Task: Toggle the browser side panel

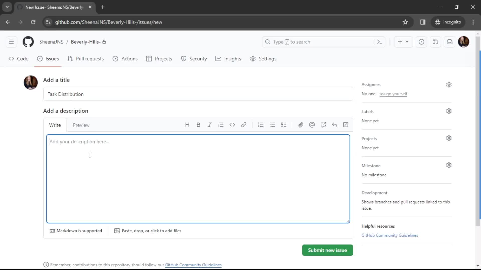Action: click(x=423, y=22)
